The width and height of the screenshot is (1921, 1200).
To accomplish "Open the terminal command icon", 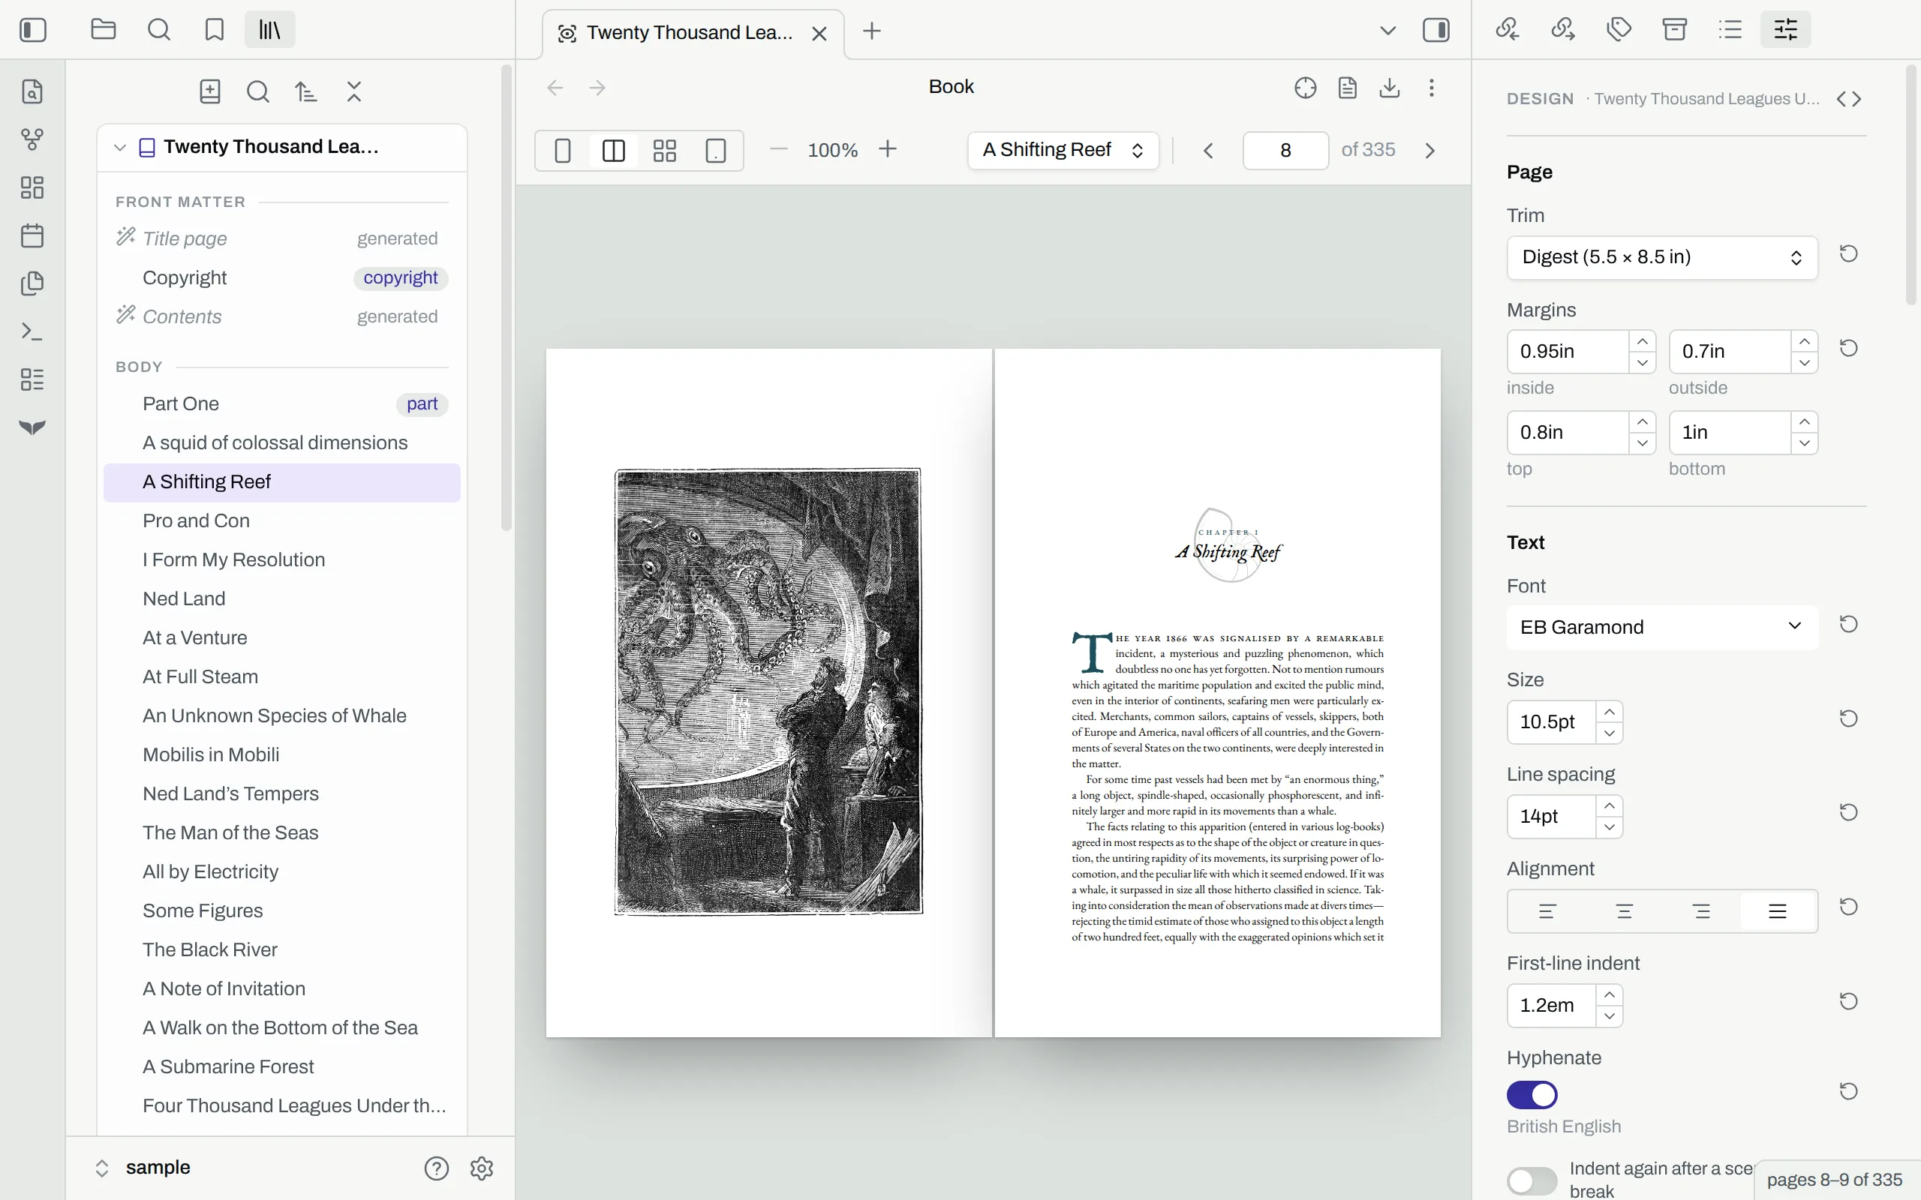I will coord(32,331).
